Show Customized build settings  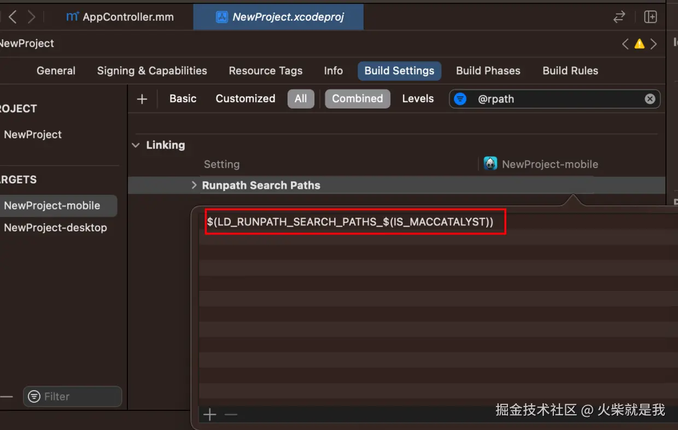click(x=246, y=99)
